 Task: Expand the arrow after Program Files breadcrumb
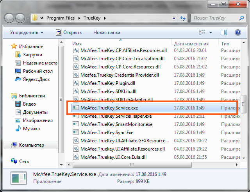pos(79,18)
